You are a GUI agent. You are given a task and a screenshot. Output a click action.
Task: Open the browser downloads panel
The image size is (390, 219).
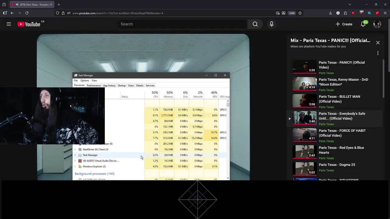coord(331,13)
